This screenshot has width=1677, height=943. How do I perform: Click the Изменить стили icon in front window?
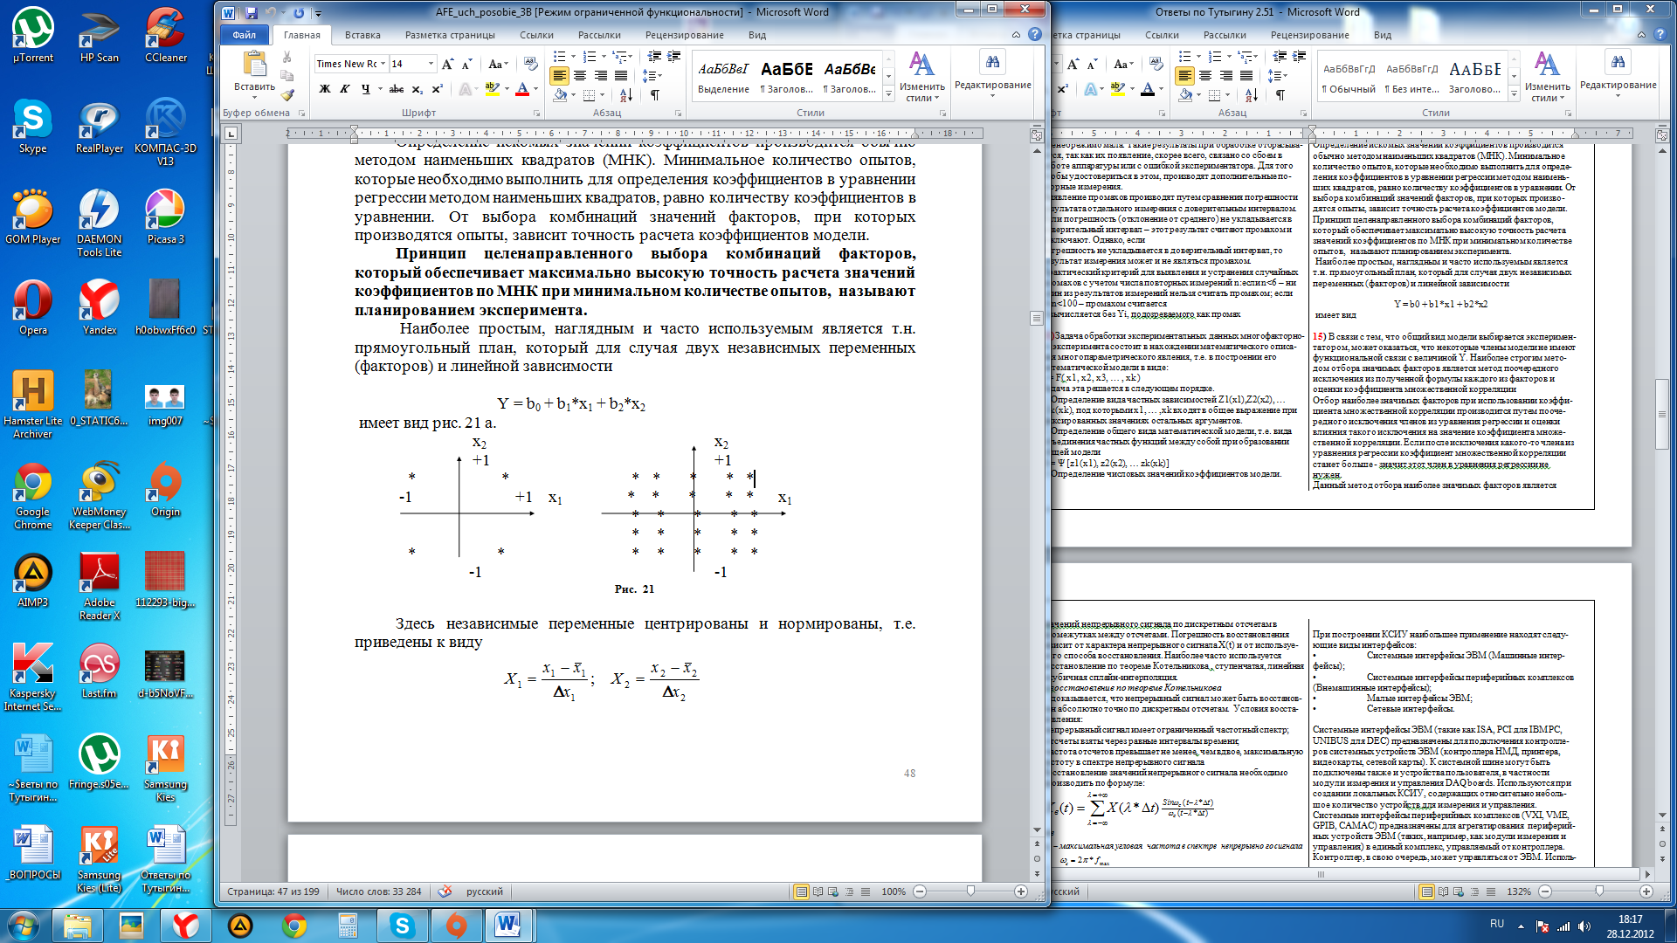(921, 65)
